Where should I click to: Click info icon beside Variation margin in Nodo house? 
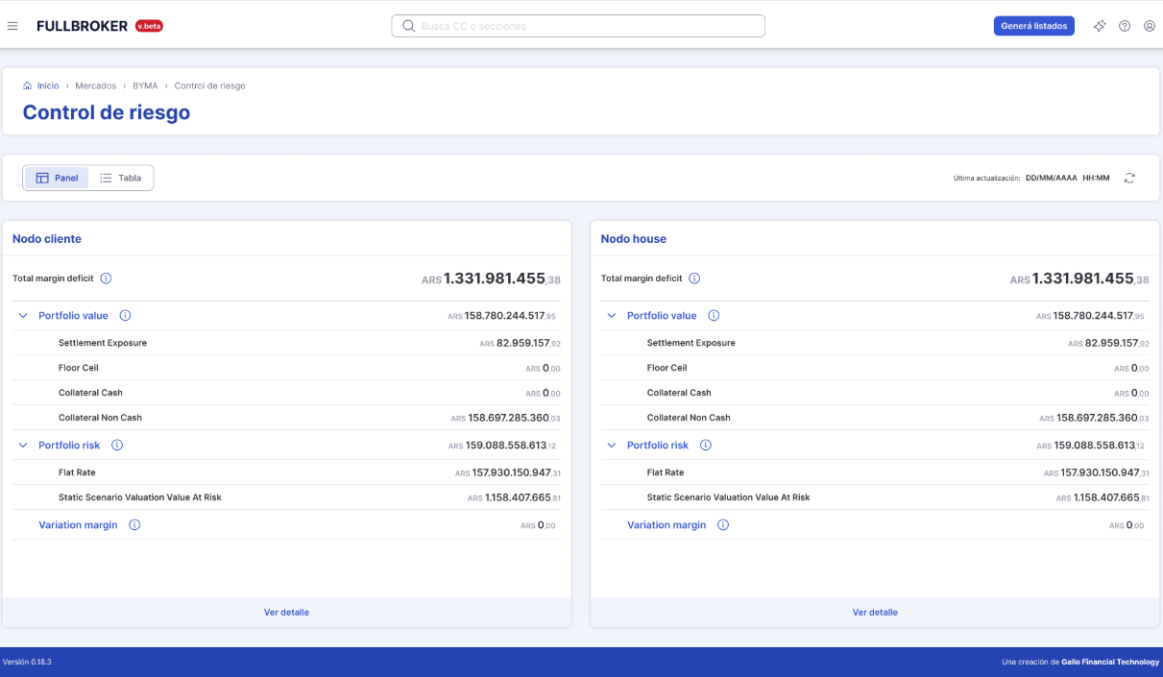pyautogui.click(x=723, y=525)
